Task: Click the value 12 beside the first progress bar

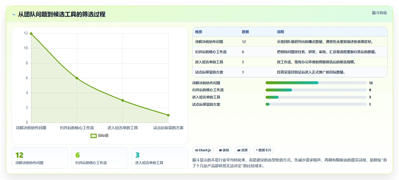Action: [371, 83]
